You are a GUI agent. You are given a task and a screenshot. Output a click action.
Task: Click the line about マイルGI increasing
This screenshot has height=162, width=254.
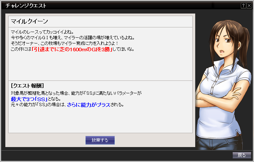[73, 38]
